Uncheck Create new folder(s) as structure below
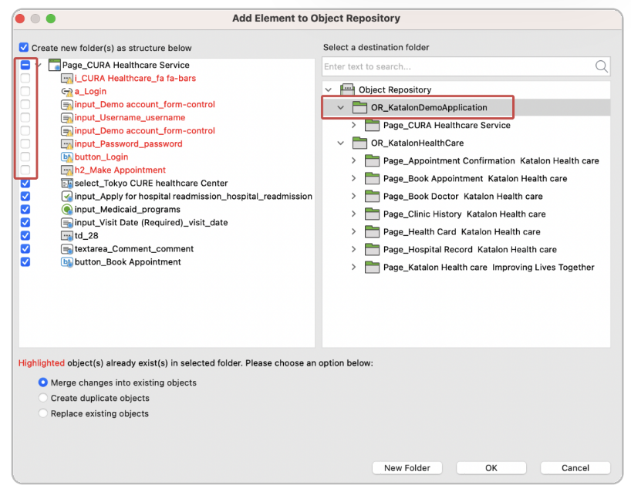Image resolution: width=631 pixels, height=492 pixels. [23, 47]
